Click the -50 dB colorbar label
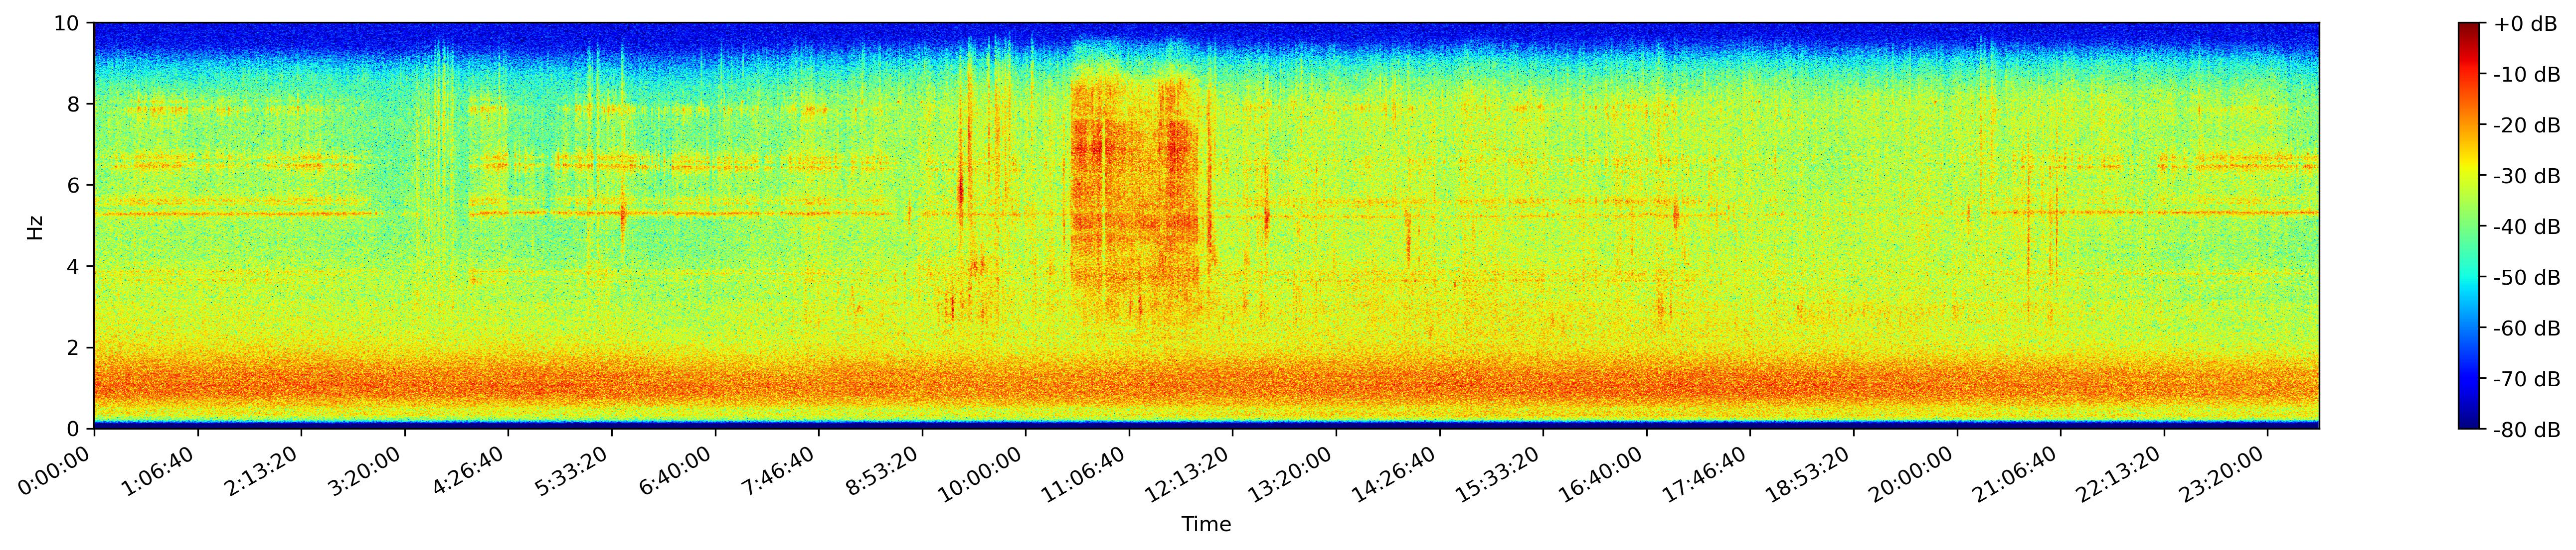 click(x=2526, y=278)
